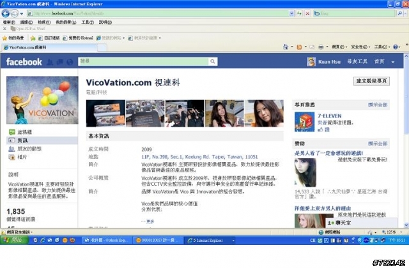Click the Kuan Hsu profile picture
Screen dimensions: 409x268
pyautogui.click(x=311, y=62)
